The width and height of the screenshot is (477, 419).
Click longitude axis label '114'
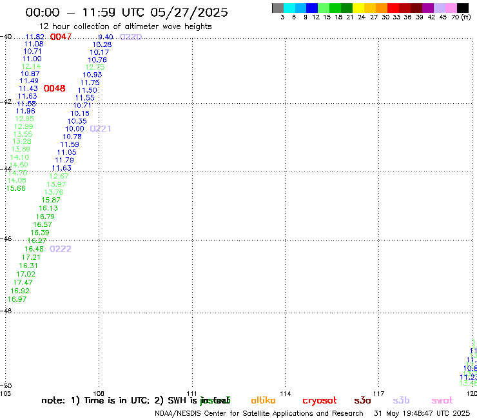(285, 393)
